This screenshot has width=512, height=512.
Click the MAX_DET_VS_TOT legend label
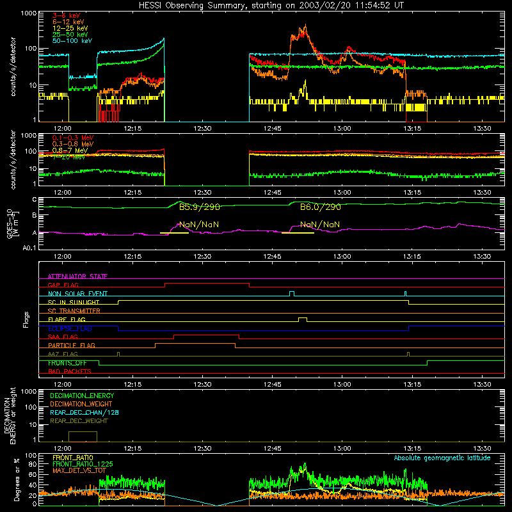[79, 470]
